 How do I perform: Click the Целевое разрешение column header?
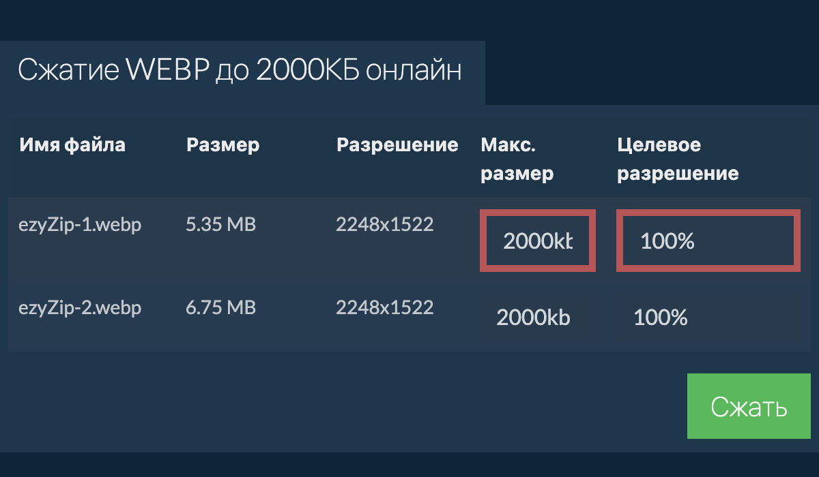coord(678,159)
